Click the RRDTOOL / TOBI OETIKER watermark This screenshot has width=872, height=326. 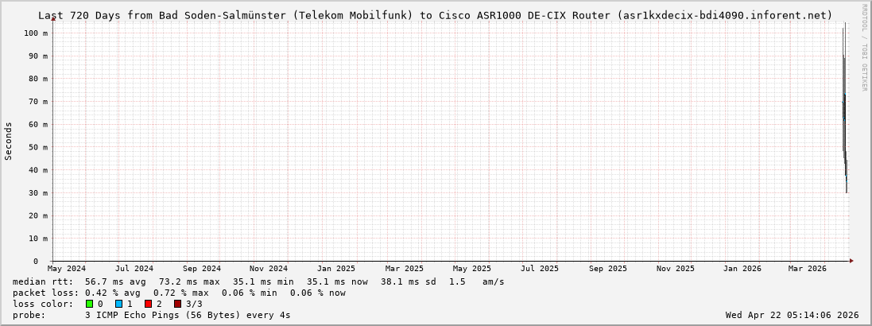pyautogui.click(x=864, y=48)
